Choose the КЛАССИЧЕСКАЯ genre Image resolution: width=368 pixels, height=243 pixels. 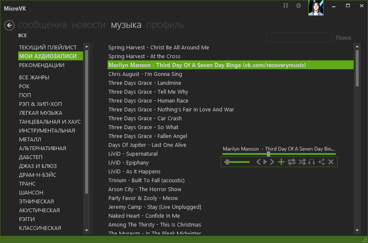pyautogui.click(x=40, y=228)
